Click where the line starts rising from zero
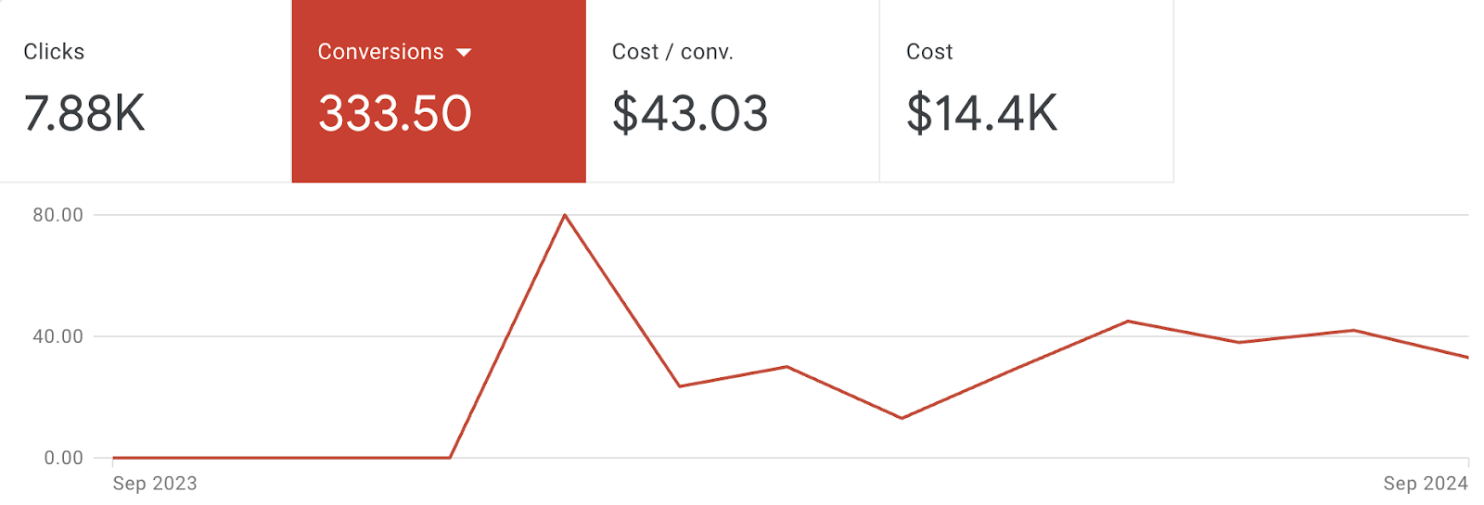Screen dimensions: 1484x505 tap(450, 457)
